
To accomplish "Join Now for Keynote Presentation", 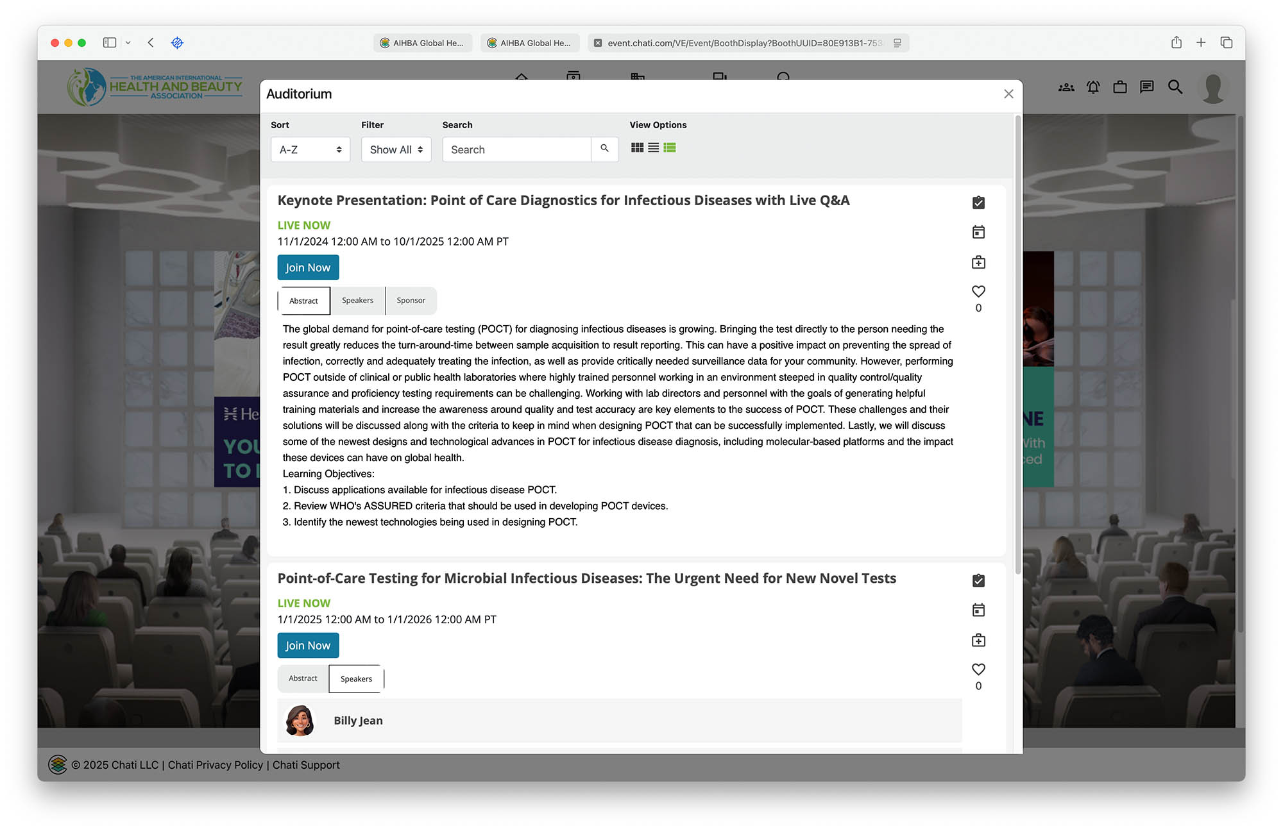I will (308, 267).
